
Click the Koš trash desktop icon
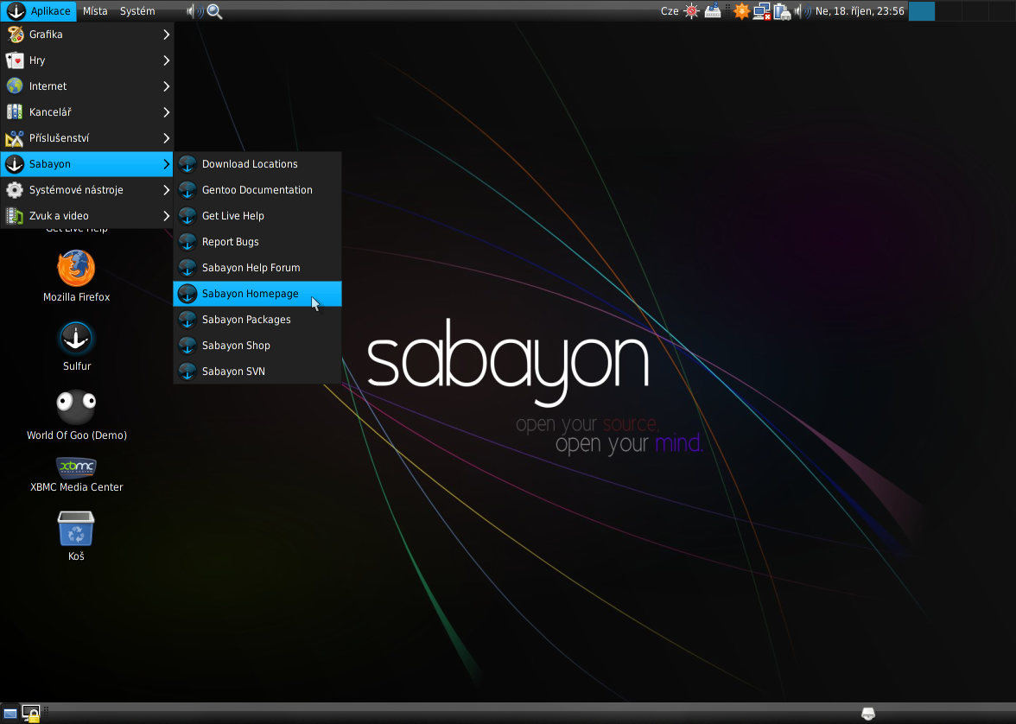pyautogui.click(x=76, y=528)
